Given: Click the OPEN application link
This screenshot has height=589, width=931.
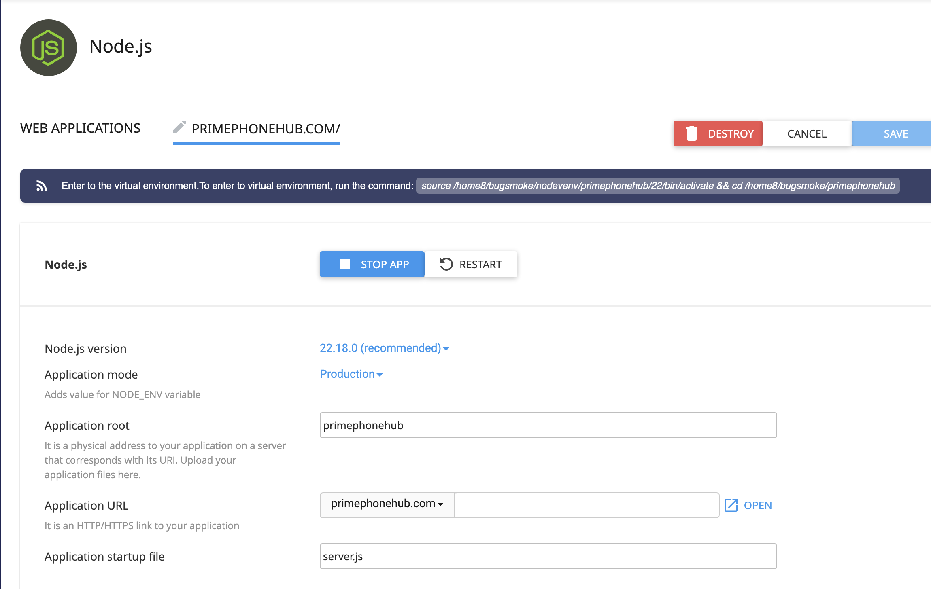Looking at the screenshot, I should [758, 506].
